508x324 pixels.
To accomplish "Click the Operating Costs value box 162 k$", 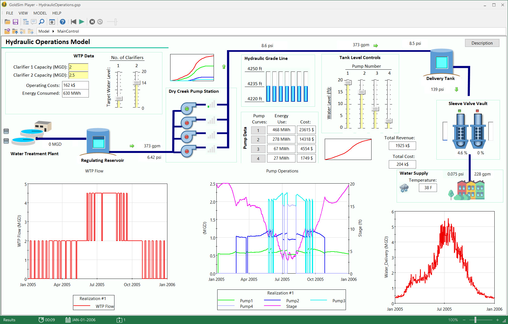I will pyautogui.click(x=75, y=85).
